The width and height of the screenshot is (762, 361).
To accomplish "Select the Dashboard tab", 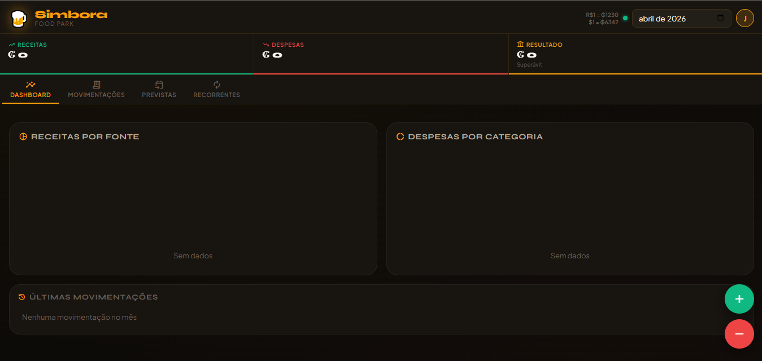I will 31,90.
